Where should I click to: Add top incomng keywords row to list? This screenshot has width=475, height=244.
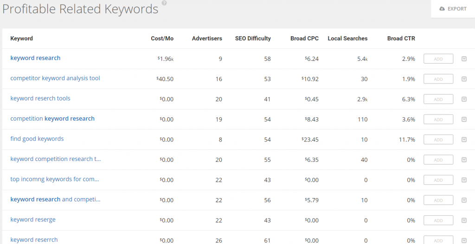pyautogui.click(x=438, y=180)
